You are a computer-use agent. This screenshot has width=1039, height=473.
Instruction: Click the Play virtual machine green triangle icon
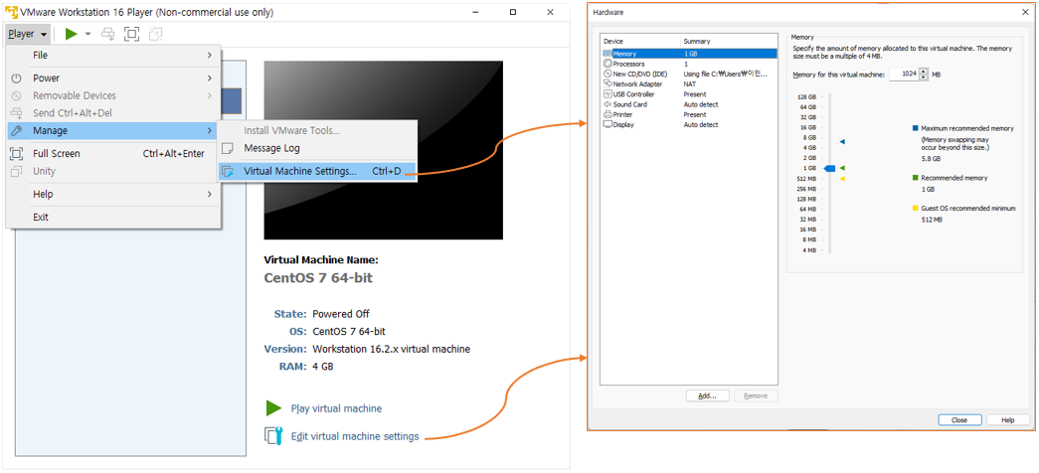[273, 408]
